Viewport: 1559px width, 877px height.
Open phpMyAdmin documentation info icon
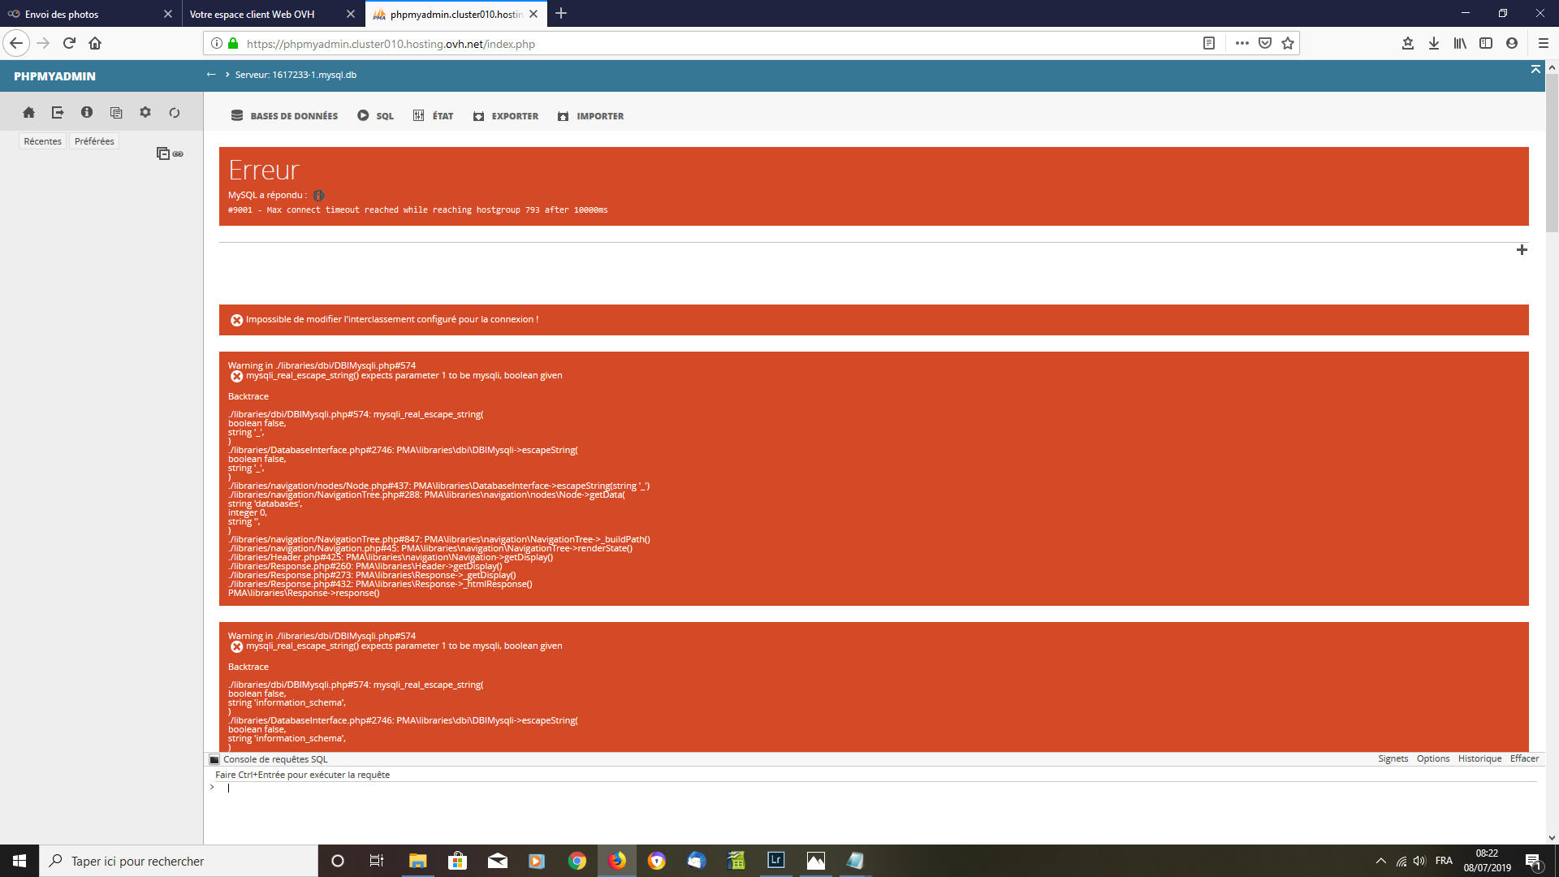coord(87,113)
